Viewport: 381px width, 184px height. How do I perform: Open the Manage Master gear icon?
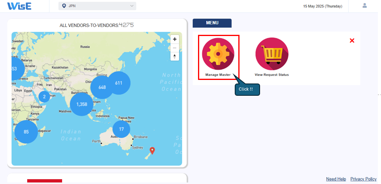(x=218, y=55)
